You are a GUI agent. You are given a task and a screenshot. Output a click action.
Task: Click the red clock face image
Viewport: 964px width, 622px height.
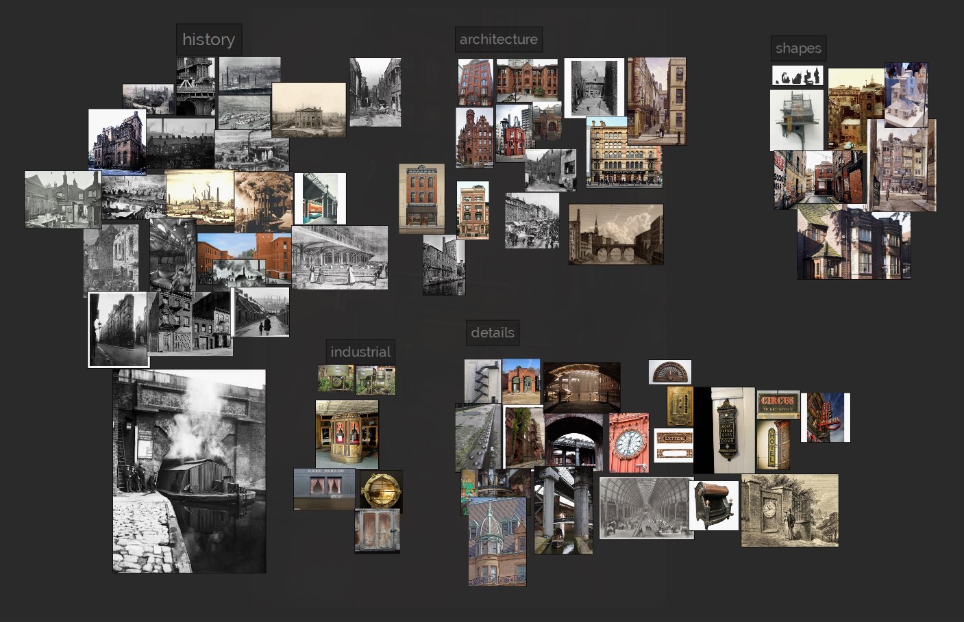pyautogui.click(x=628, y=443)
